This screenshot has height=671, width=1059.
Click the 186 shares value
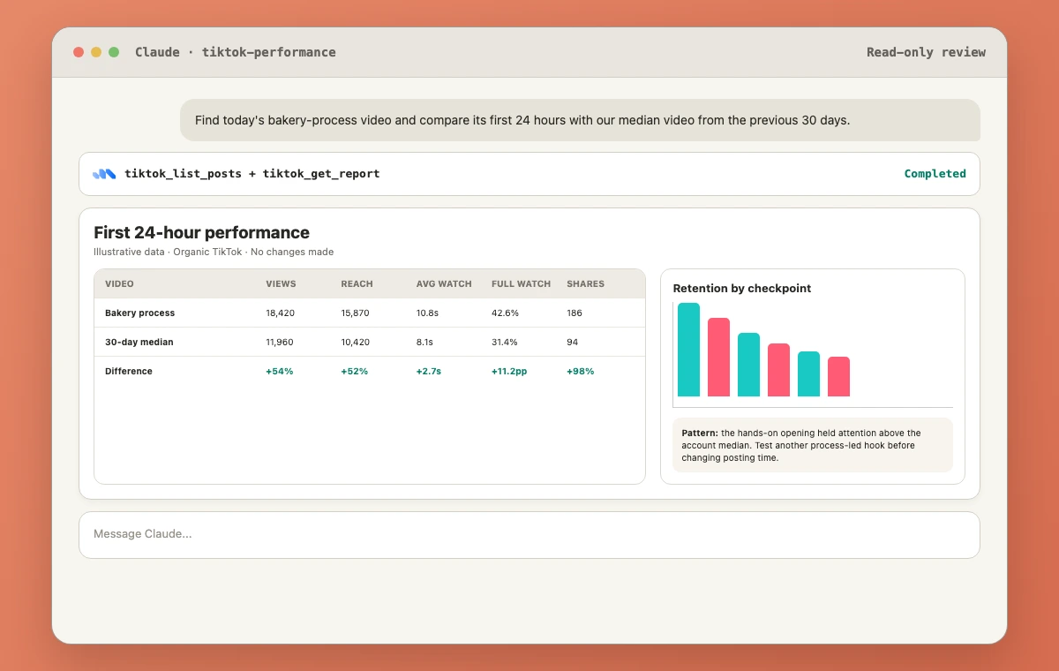coord(575,313)
